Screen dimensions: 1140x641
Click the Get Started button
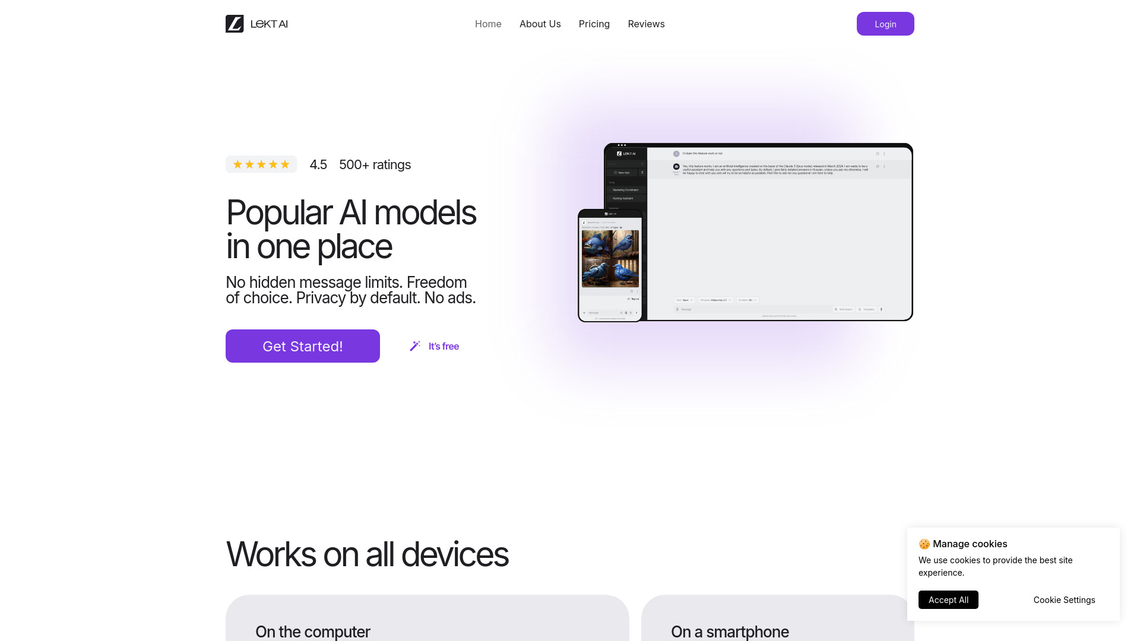pyautogui.click(x=302, y=345)
